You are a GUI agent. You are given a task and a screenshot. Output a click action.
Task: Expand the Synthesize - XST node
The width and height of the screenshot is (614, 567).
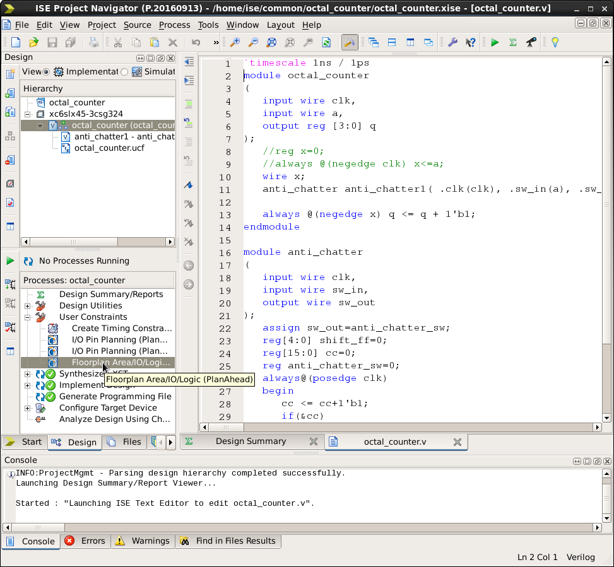pyautogui.click(x=27, y=374)
